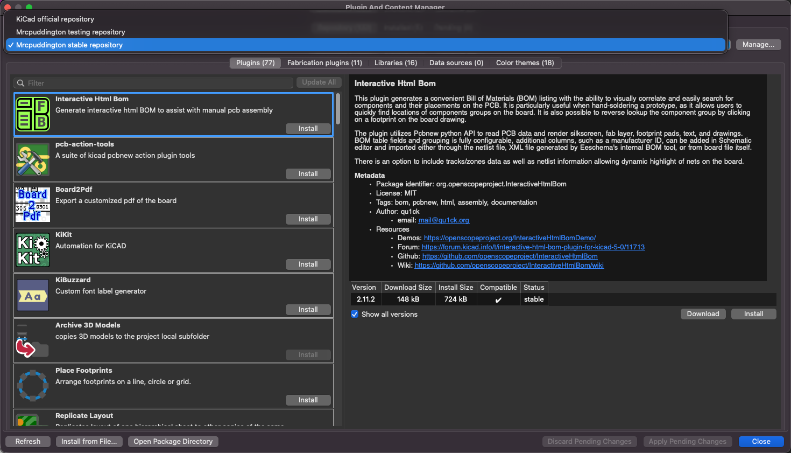Open the KiCad forum link
The width and height of the screenshot is (791, 453).
533,247
